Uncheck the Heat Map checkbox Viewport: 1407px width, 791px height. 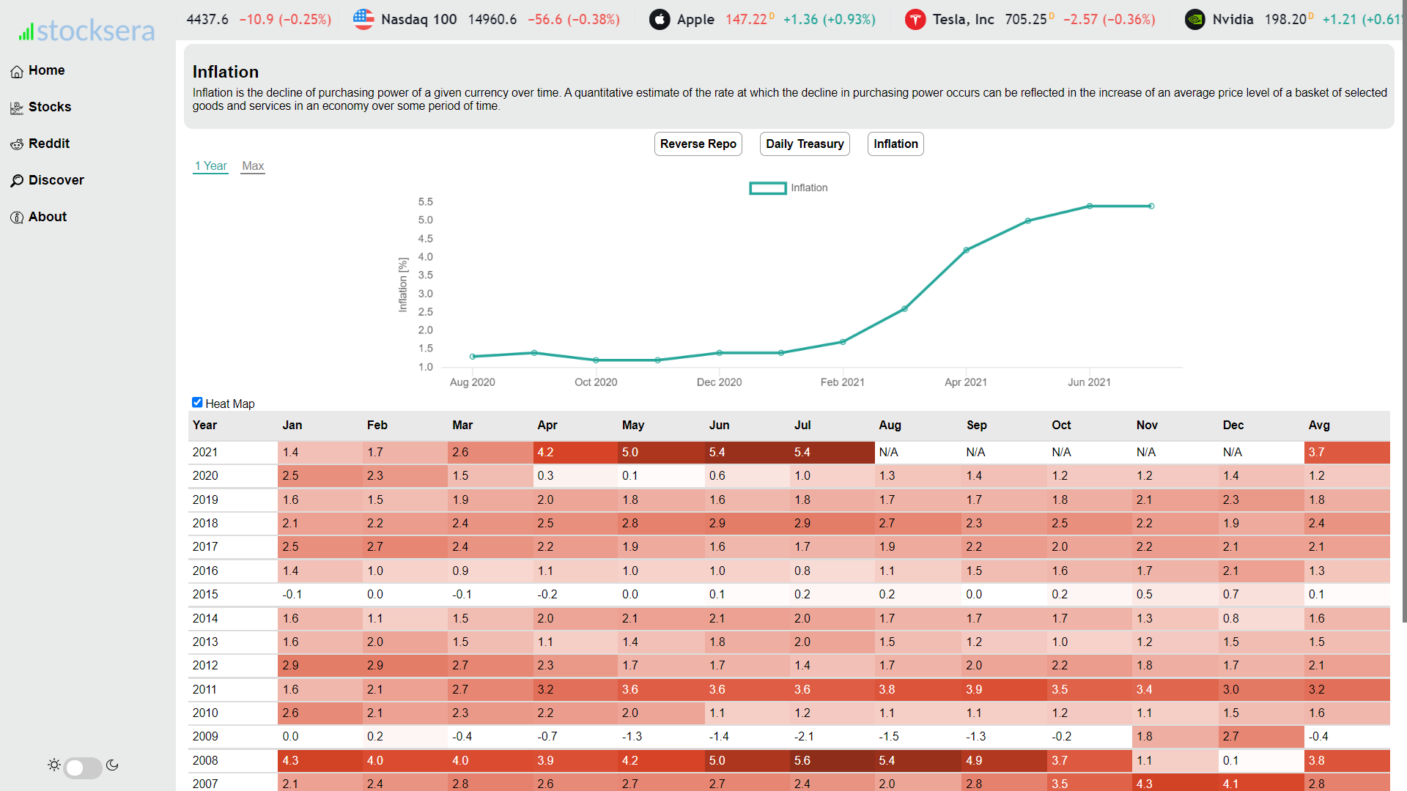pyautogui.click(x=197, y=402)
